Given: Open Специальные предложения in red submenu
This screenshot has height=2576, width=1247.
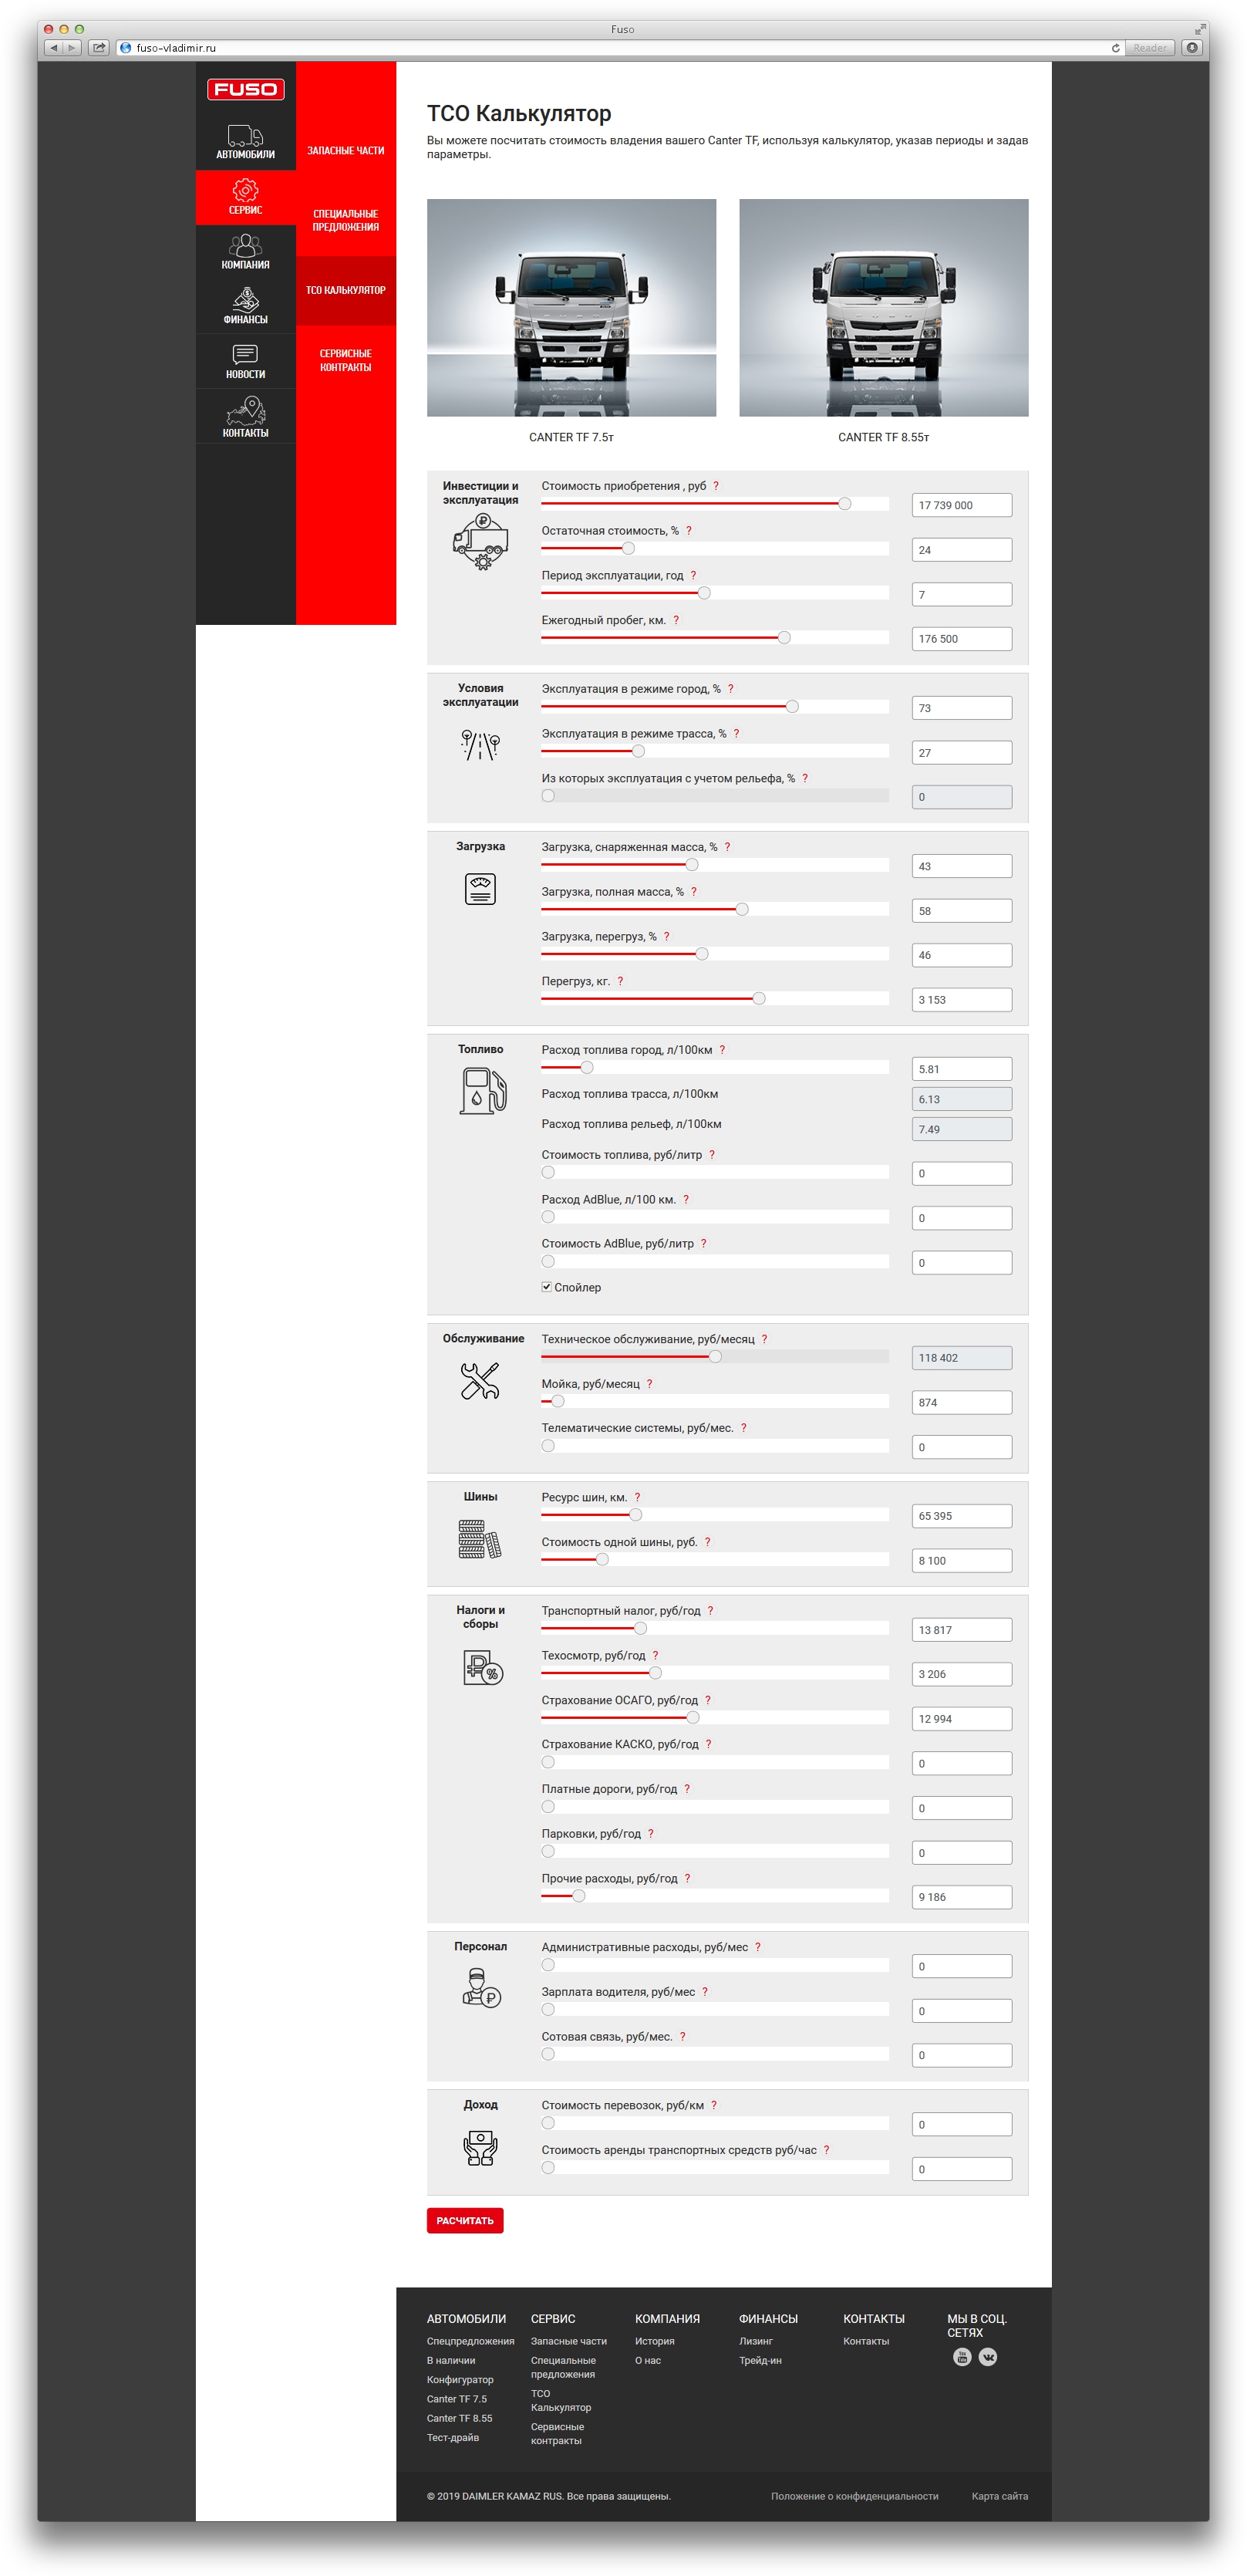Looking at the screenshot, I should tap(345, 220).
